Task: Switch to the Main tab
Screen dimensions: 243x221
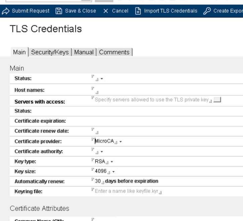Action: [19, 52]
